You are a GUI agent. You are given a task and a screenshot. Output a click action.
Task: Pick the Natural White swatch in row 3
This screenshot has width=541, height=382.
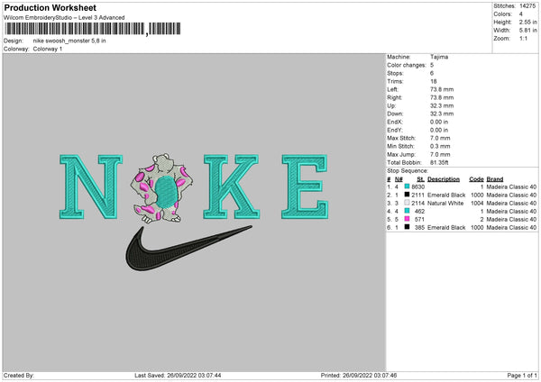[407, 203]
